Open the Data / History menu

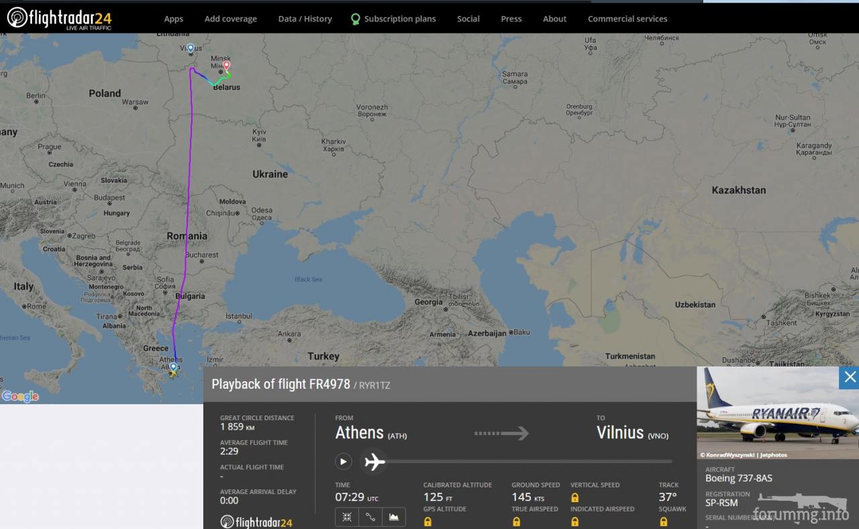[305, 19]
